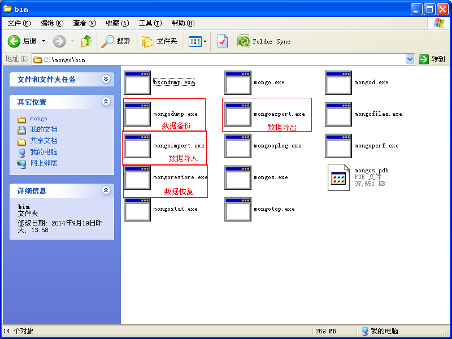Select the mongodump.exe file icon
The width and height of the screenshot is (452, 339).
[137, 115]
